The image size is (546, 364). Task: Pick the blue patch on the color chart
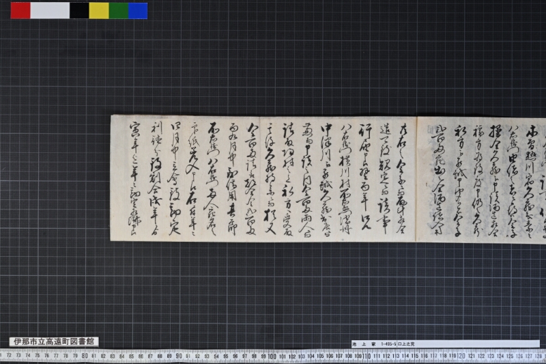(138, 11)
